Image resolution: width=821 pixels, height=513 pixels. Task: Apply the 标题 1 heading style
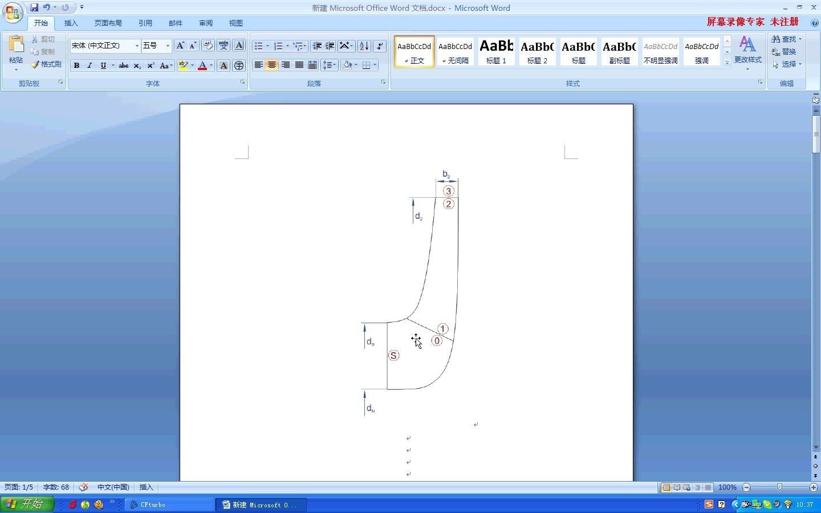(496, 51)
